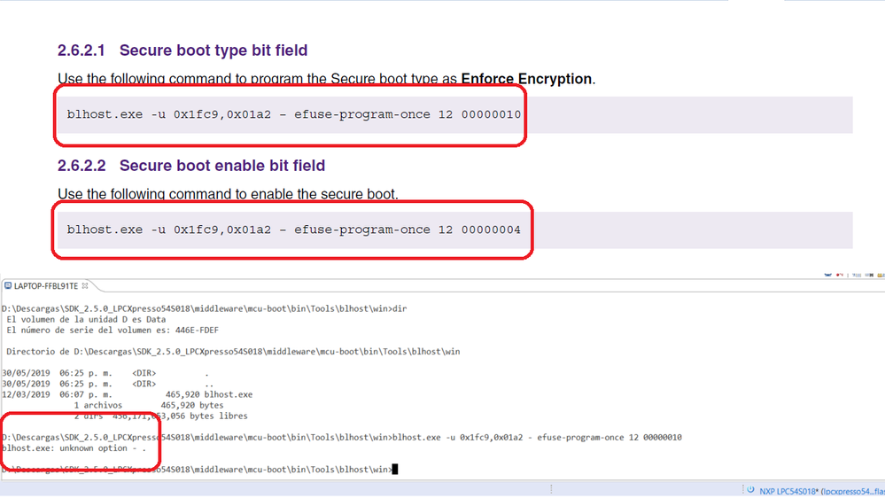Viewport: 885px width, 498px height.
Task: Click the 'blhost.exe: unknown option' error line
Action: click(74, 448)
